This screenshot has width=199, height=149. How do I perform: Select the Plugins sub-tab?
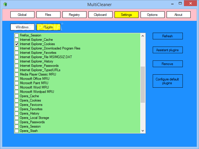pos(48,27)
